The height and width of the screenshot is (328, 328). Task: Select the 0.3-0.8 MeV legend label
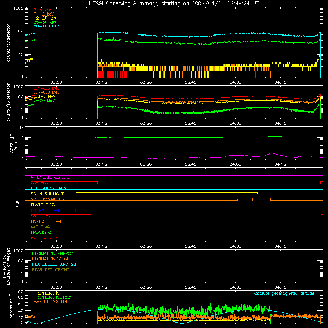pyautogui.click(x=47, y=92)
